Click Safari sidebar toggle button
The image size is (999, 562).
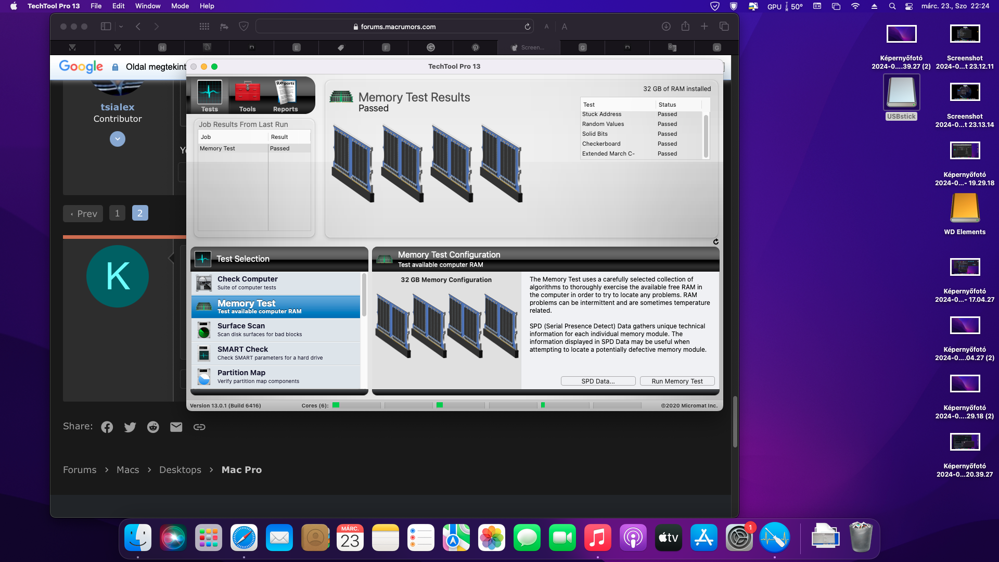[x=106, y=27]
